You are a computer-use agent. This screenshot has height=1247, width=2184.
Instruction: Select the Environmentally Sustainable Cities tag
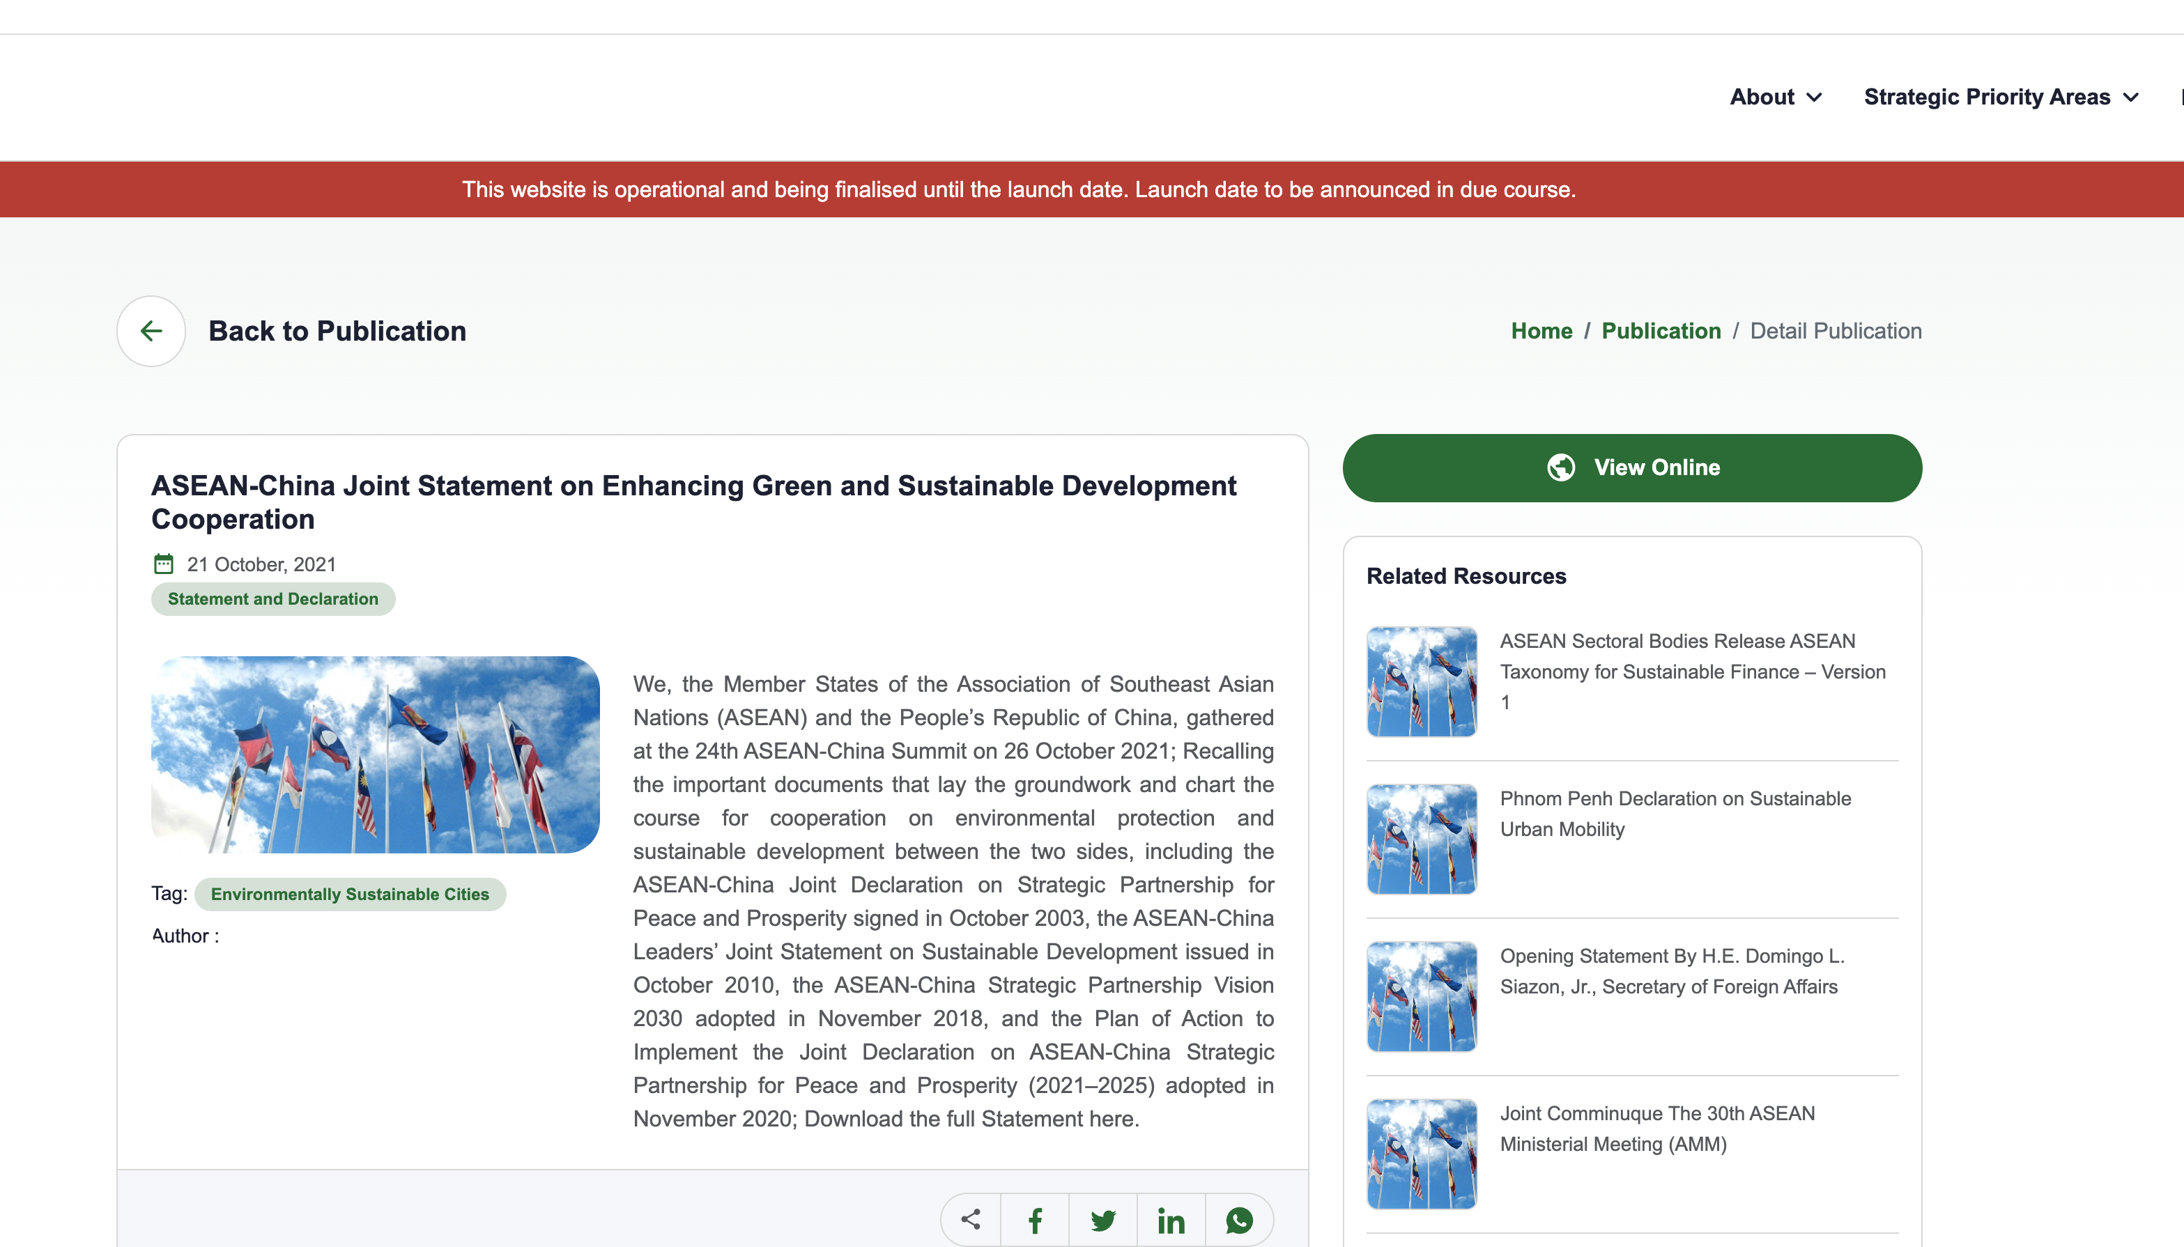[x=351, y=894]
